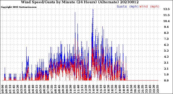Screen dimensions: 173x94
Task: Click the 10:30 time axis label
Action: pyautogui.click(x=71, y=89)
